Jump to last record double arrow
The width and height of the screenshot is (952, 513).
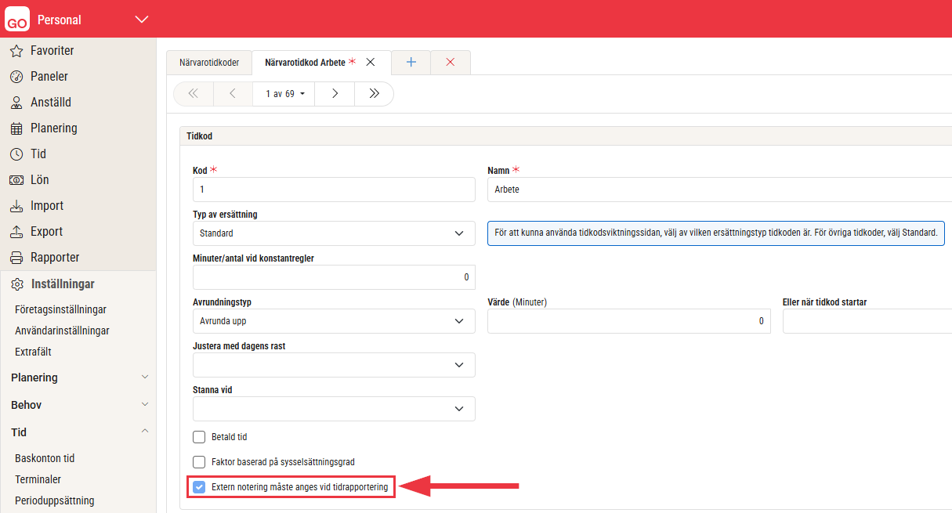point(374,94)
